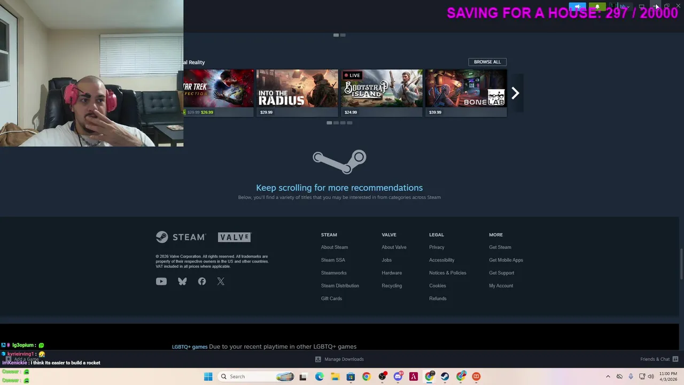Click 'Keep scrolling for more recommendations' heading
Image resolution: width=684 pixels, height=385 pixels.
coord(339,188)
